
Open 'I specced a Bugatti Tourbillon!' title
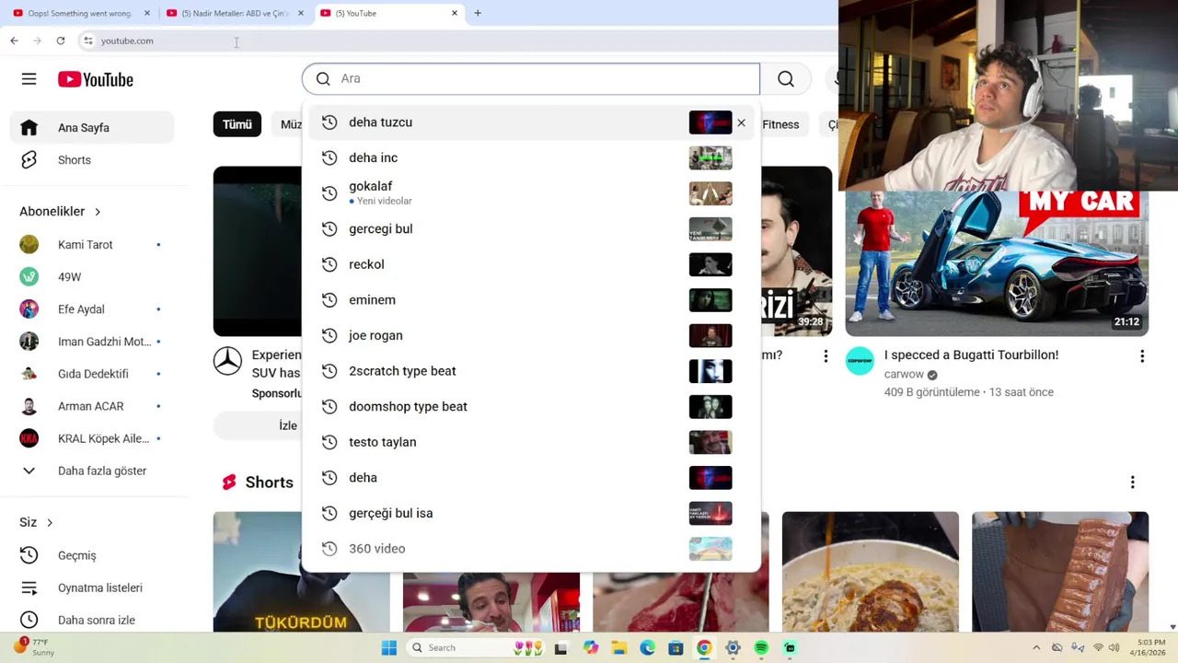[x=971, y=355]
